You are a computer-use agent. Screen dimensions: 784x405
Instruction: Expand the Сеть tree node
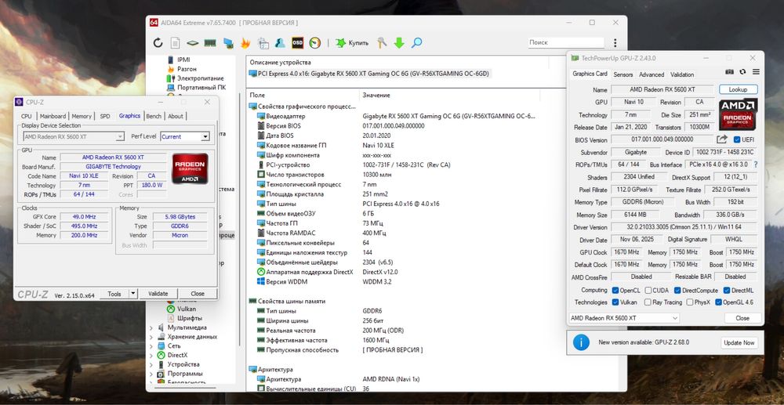coord(151,345)
